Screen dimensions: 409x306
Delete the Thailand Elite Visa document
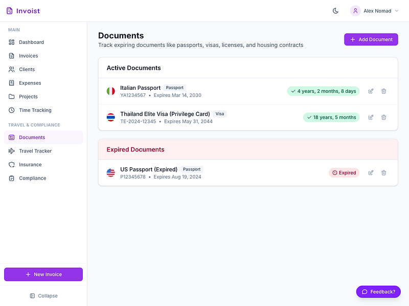click(x=383, y=117)
